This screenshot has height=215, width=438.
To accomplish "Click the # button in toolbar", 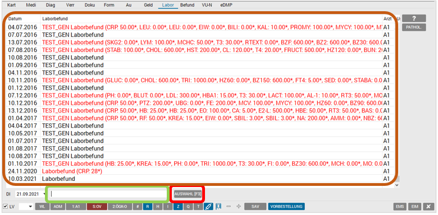I will point(138,207).
